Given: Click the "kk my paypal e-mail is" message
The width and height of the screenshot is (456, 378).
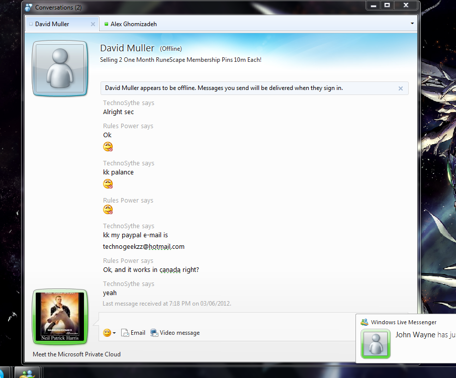Looking at the screenshot, I should click(x=135, y=235).
